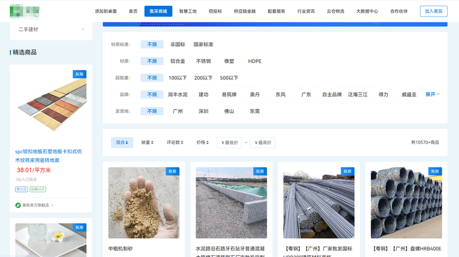Filter shipping origin by 东莞
Image resolution: width=459 pixels, height=257 pixels.
coord(255,111)
